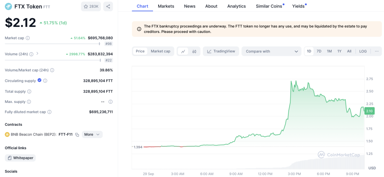Set chart range to 1Y
The width and height of the screenshot is (384, 177).
pos(339,51)
